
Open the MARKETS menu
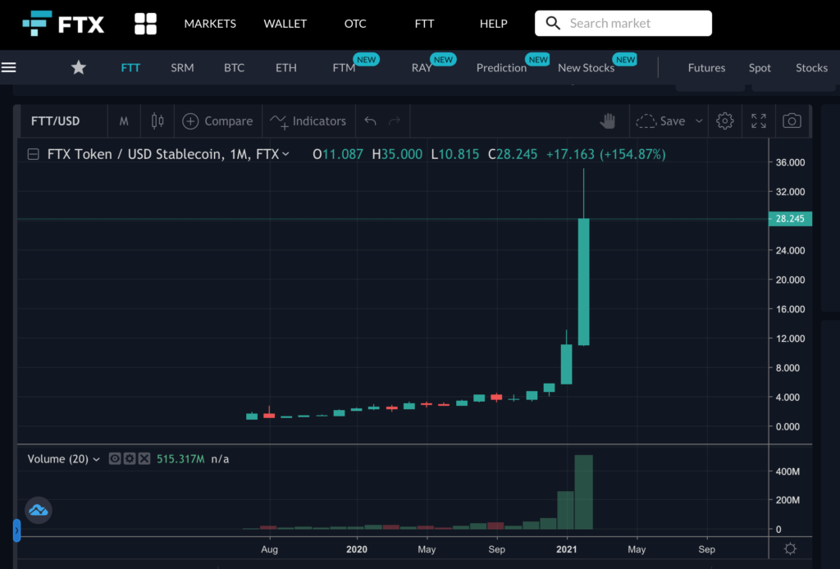210,24
